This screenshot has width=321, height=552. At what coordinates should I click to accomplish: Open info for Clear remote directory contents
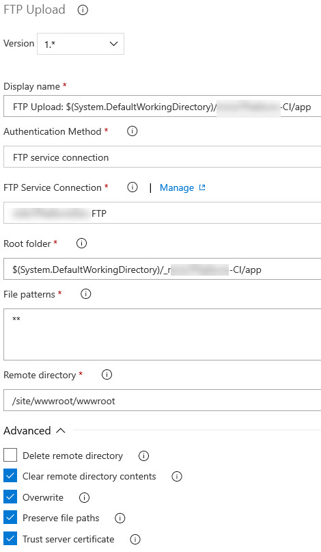pos(176,476)
